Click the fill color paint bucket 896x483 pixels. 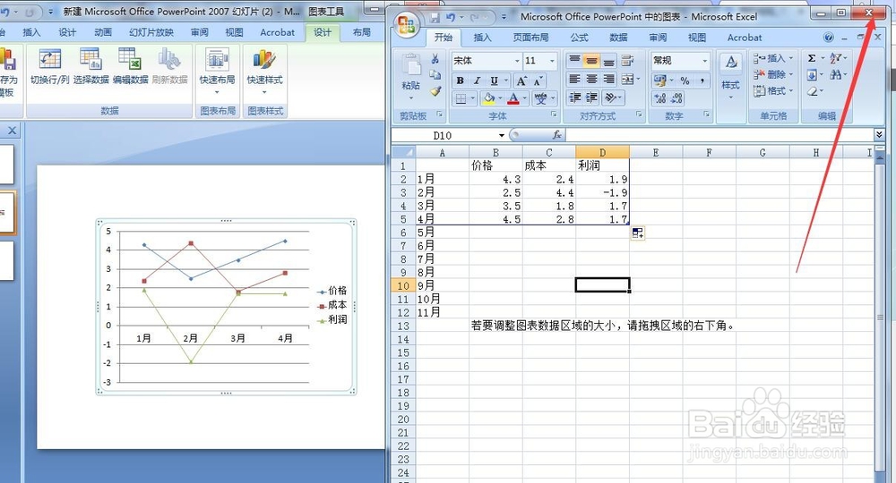(x=488, y=98)
